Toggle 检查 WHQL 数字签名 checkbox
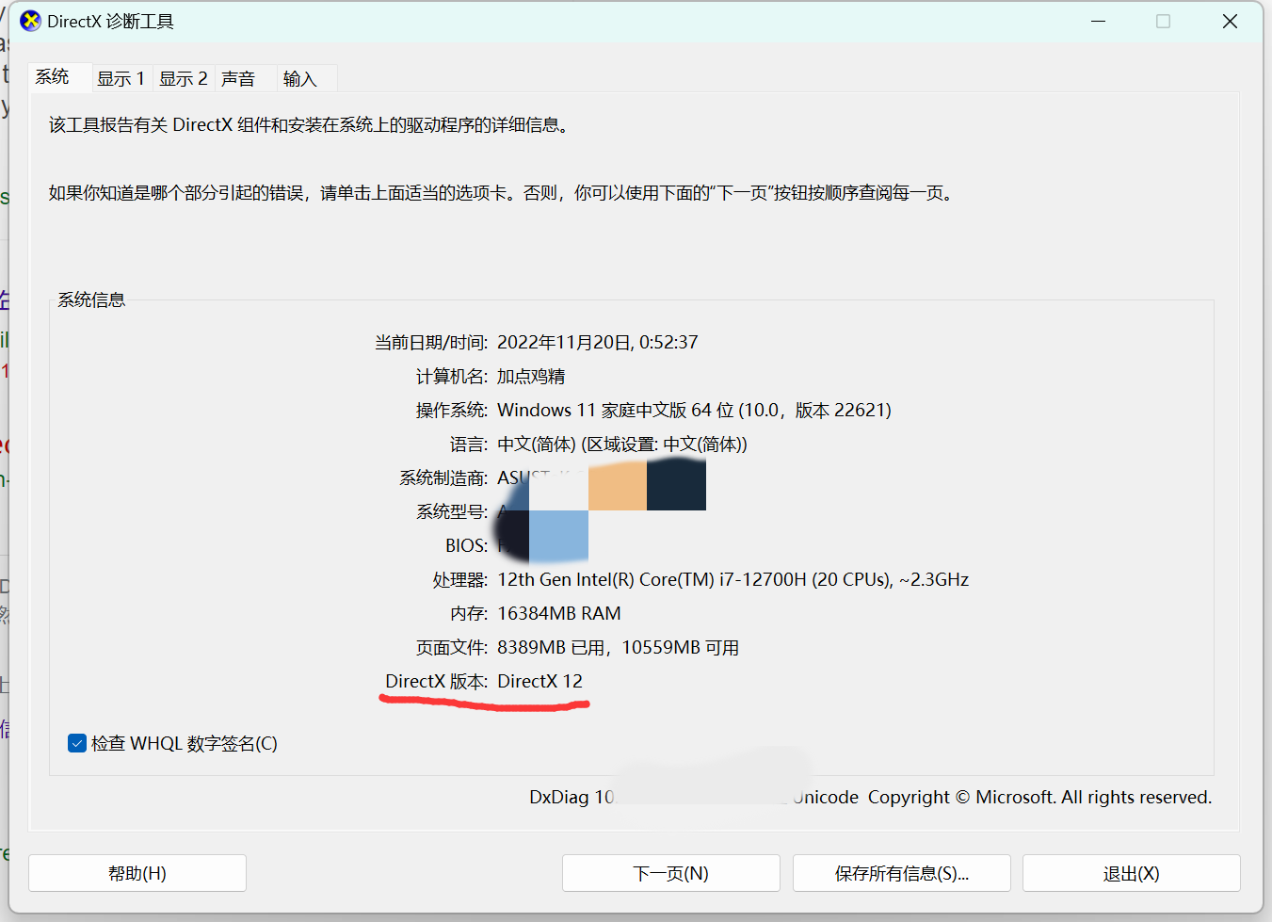 pos(77,743)
